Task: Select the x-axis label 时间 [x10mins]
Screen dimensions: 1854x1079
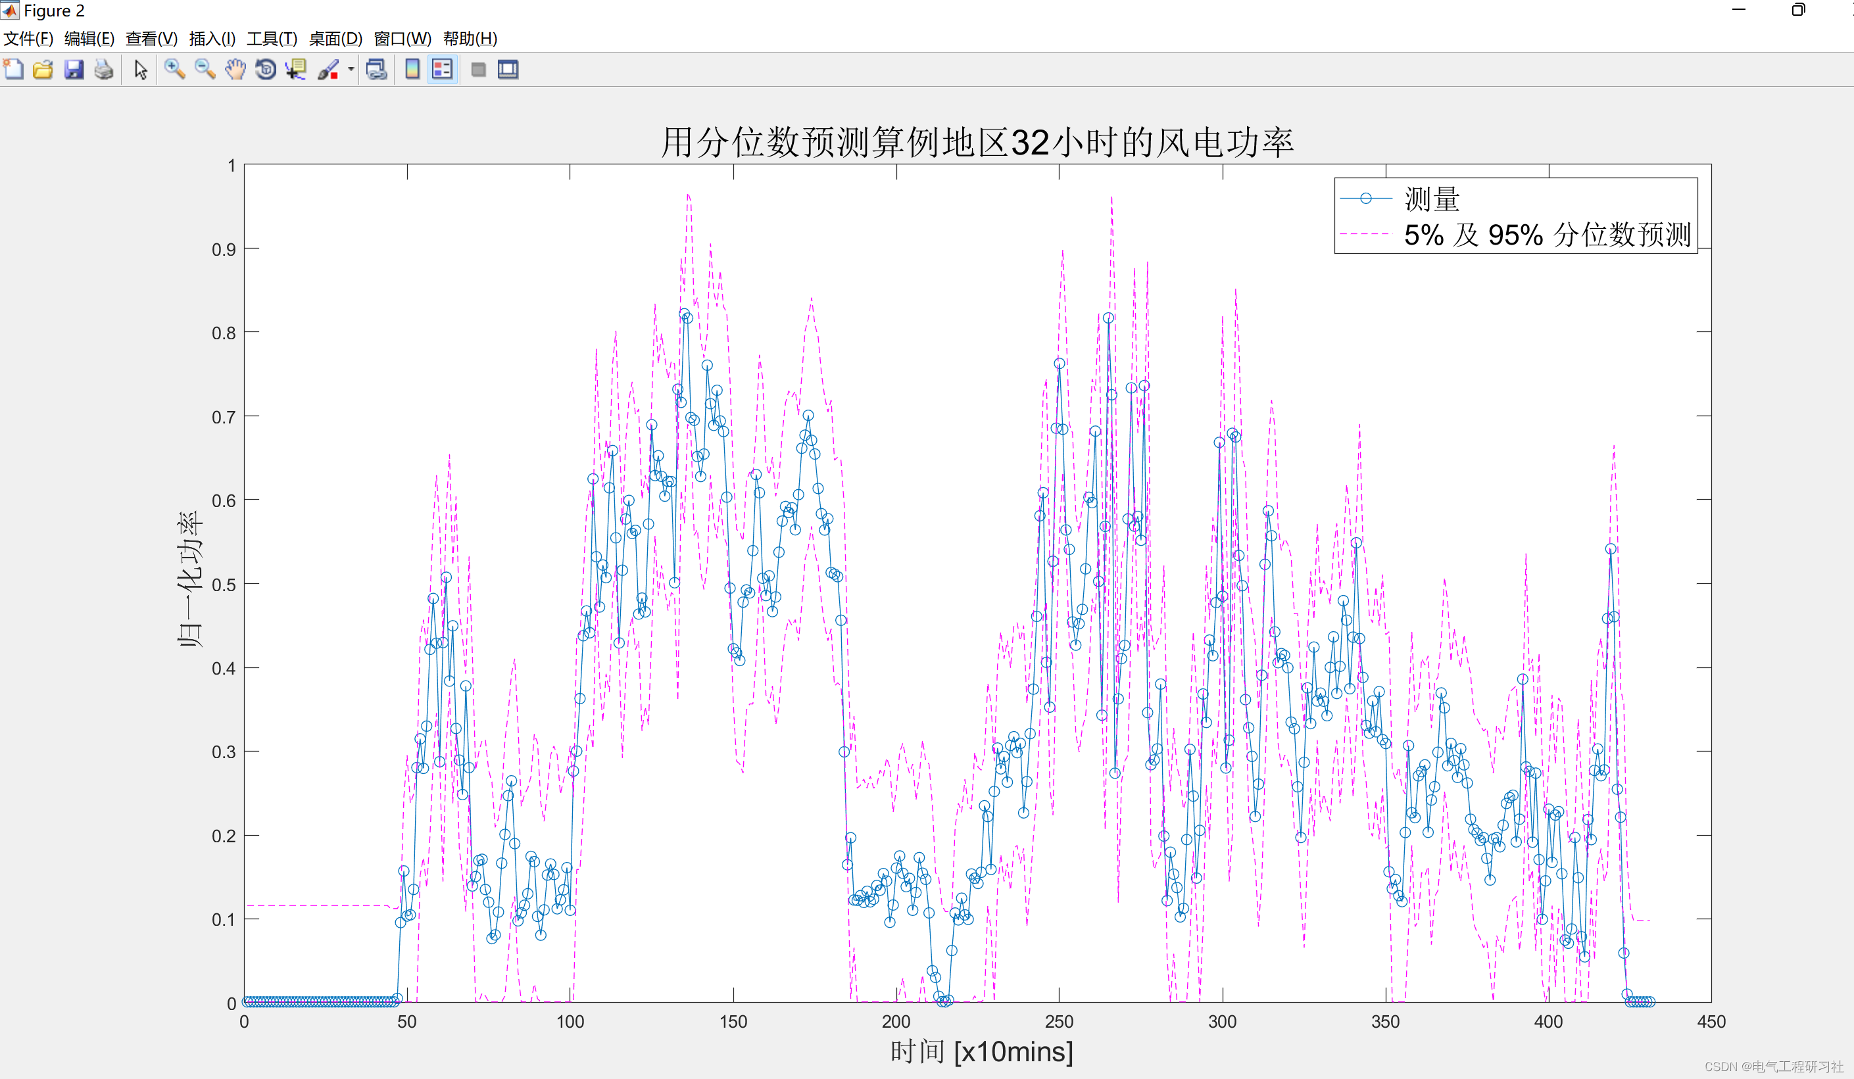Action: (x=981, y=1051)
